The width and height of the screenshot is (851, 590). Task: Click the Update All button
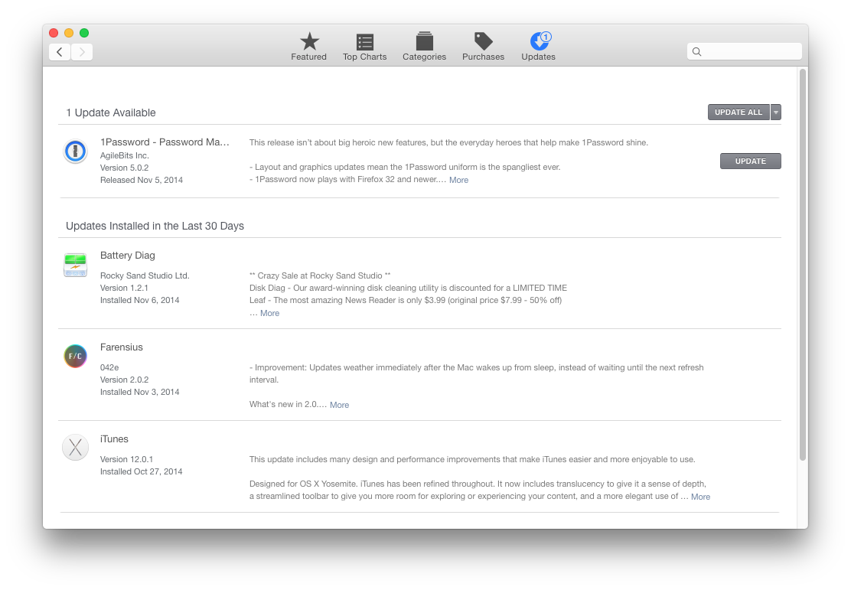738,112
